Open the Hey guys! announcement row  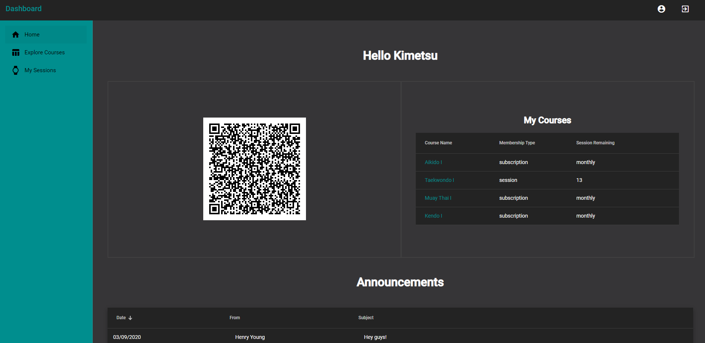(x=375, y=337)
